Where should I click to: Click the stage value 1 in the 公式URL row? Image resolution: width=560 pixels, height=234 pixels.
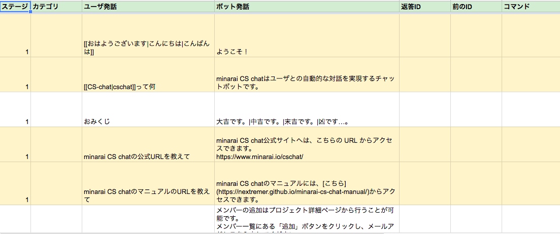point(15,144)
